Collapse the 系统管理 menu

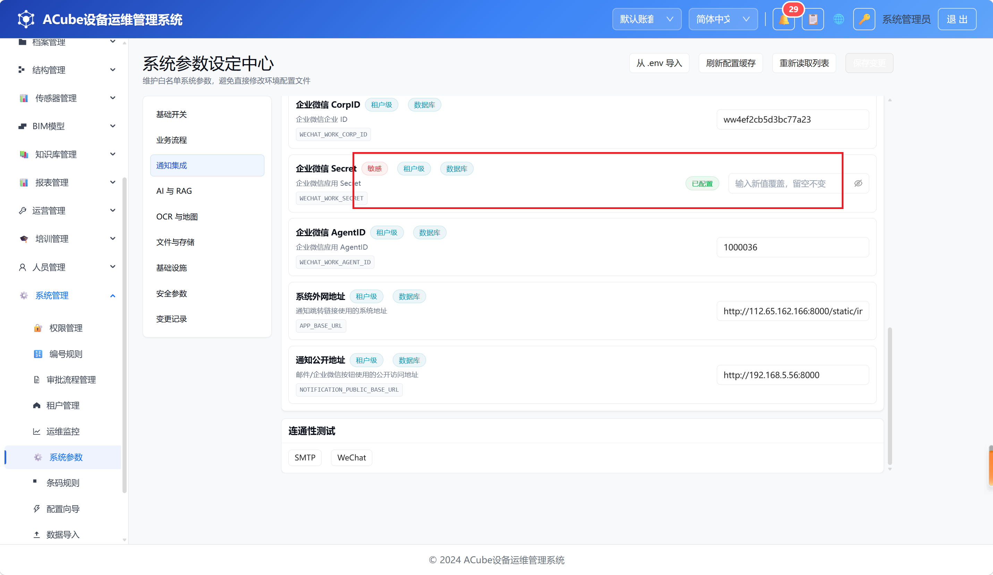(67, 295)
